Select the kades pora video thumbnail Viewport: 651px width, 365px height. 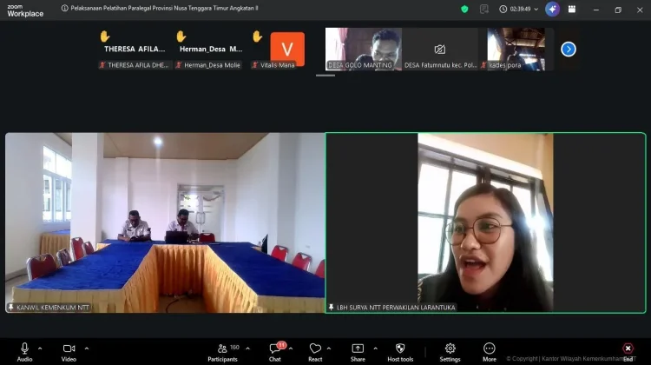516,49
